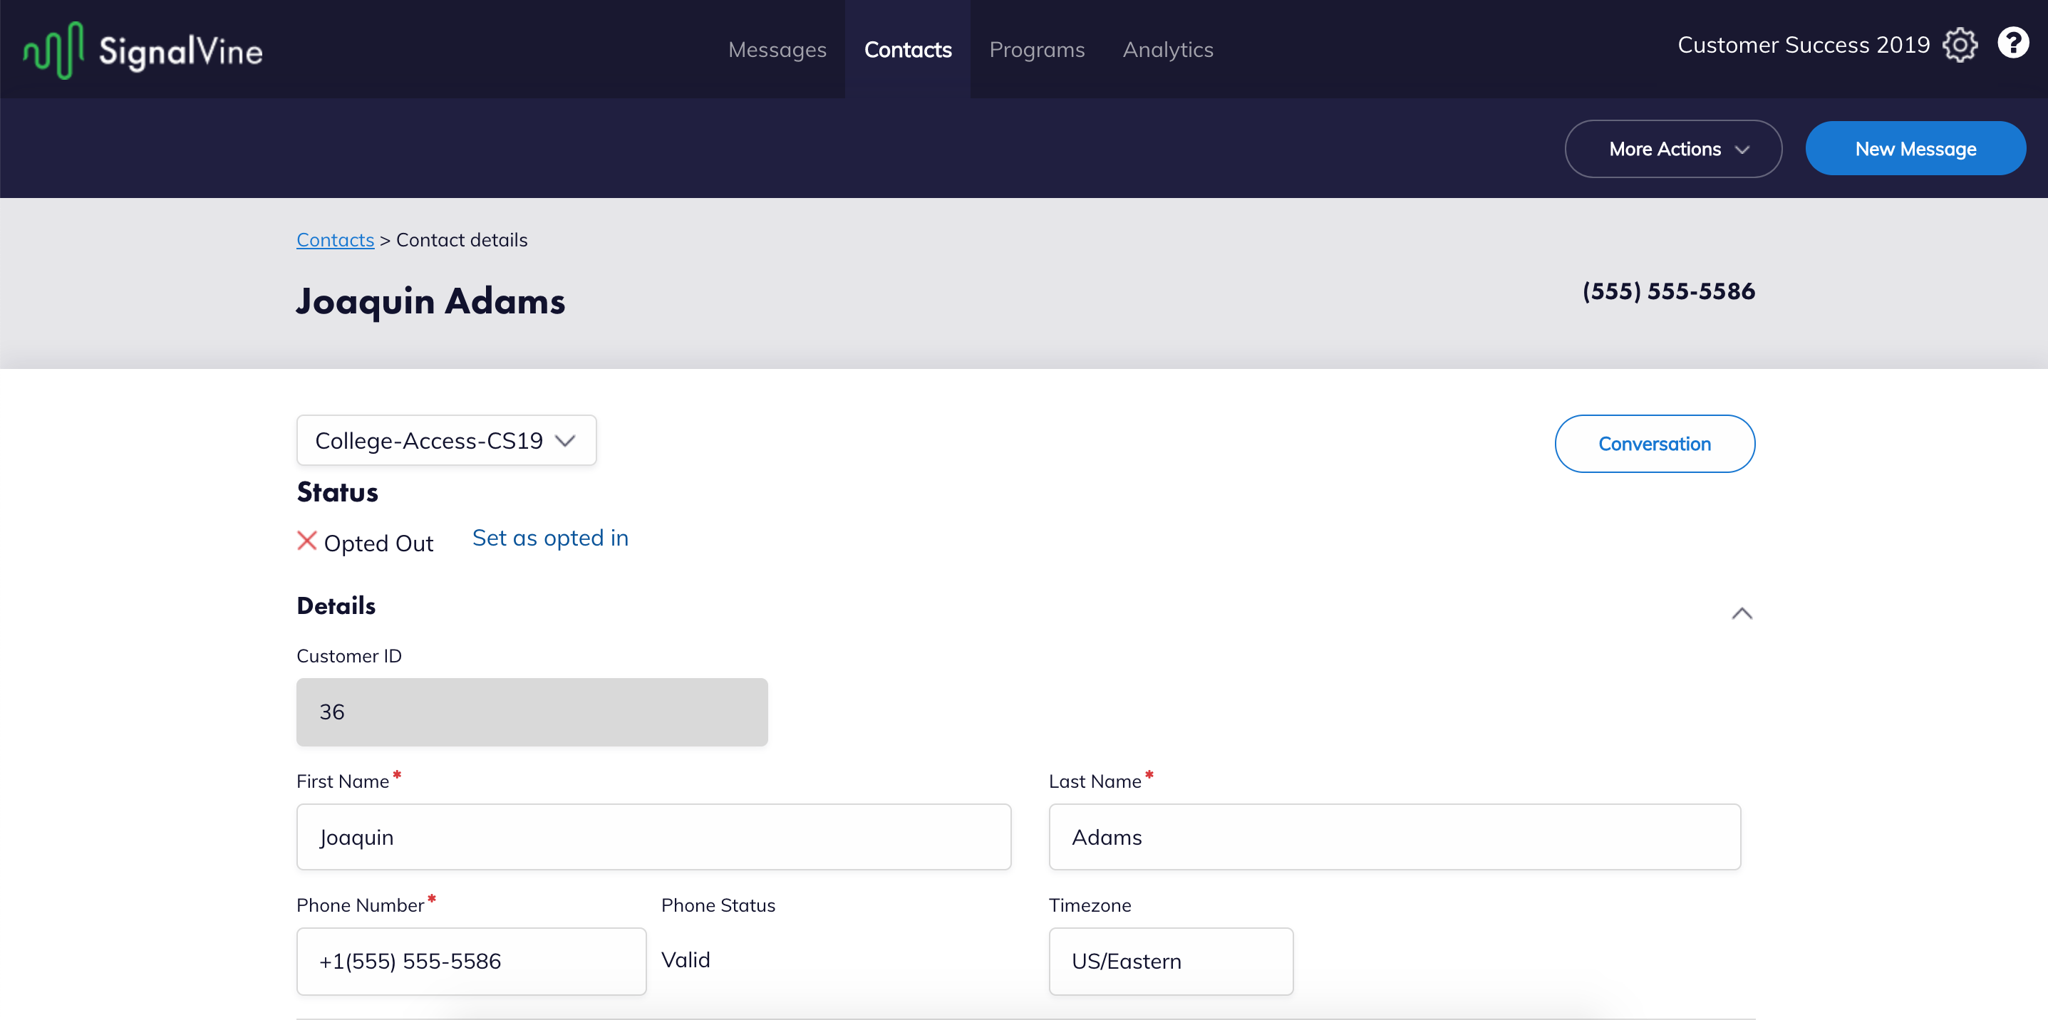Open the settings gear icon
2048x1020 pixels.
(1960, 46)
